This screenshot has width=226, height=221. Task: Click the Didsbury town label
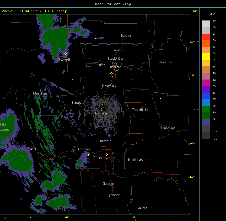[101, 113]
